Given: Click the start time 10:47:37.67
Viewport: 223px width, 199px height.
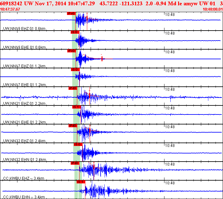Looking at the screenshot, I should pyautogui.click(x=10, y=9).
